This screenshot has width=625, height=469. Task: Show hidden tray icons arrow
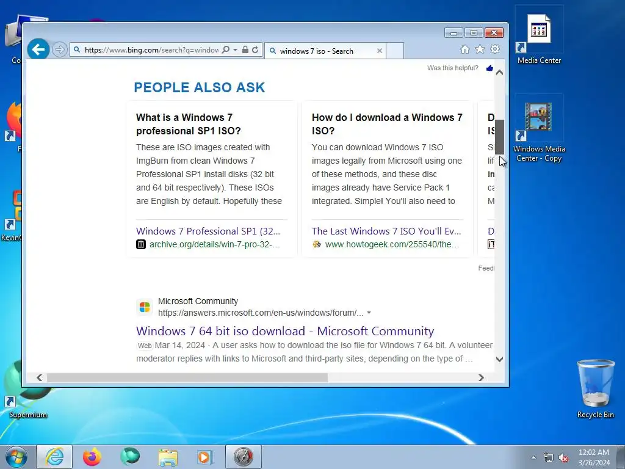point(533,457)
